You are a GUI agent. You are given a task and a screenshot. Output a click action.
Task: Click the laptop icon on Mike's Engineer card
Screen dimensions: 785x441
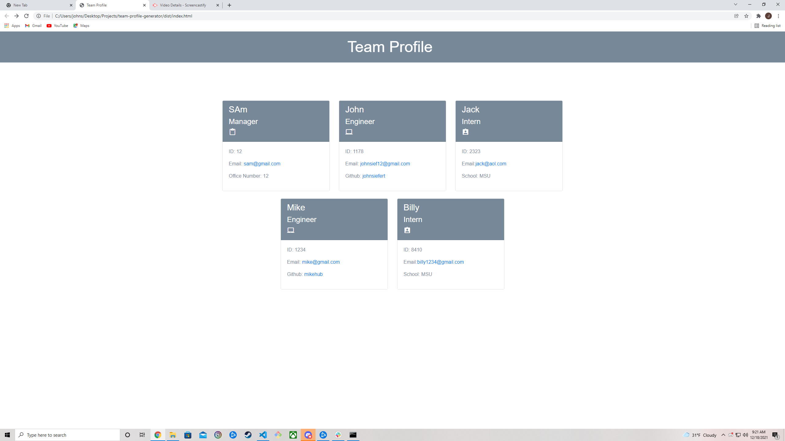291,230
